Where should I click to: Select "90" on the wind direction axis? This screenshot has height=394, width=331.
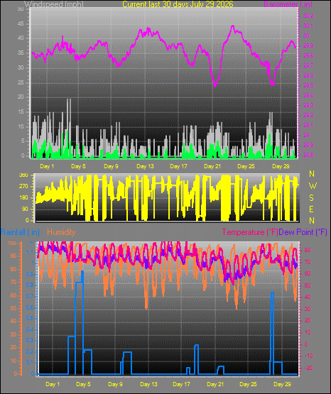click(25, 209)
